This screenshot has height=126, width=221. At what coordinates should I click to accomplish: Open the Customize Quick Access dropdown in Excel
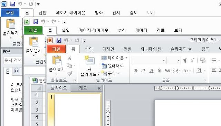(65, 22)
